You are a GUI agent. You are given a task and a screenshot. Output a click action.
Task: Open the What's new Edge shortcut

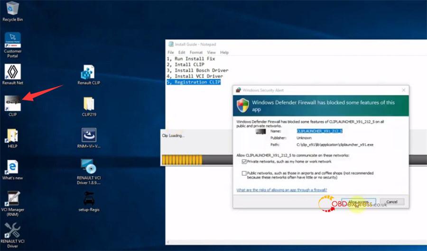(x=12, y=170)
